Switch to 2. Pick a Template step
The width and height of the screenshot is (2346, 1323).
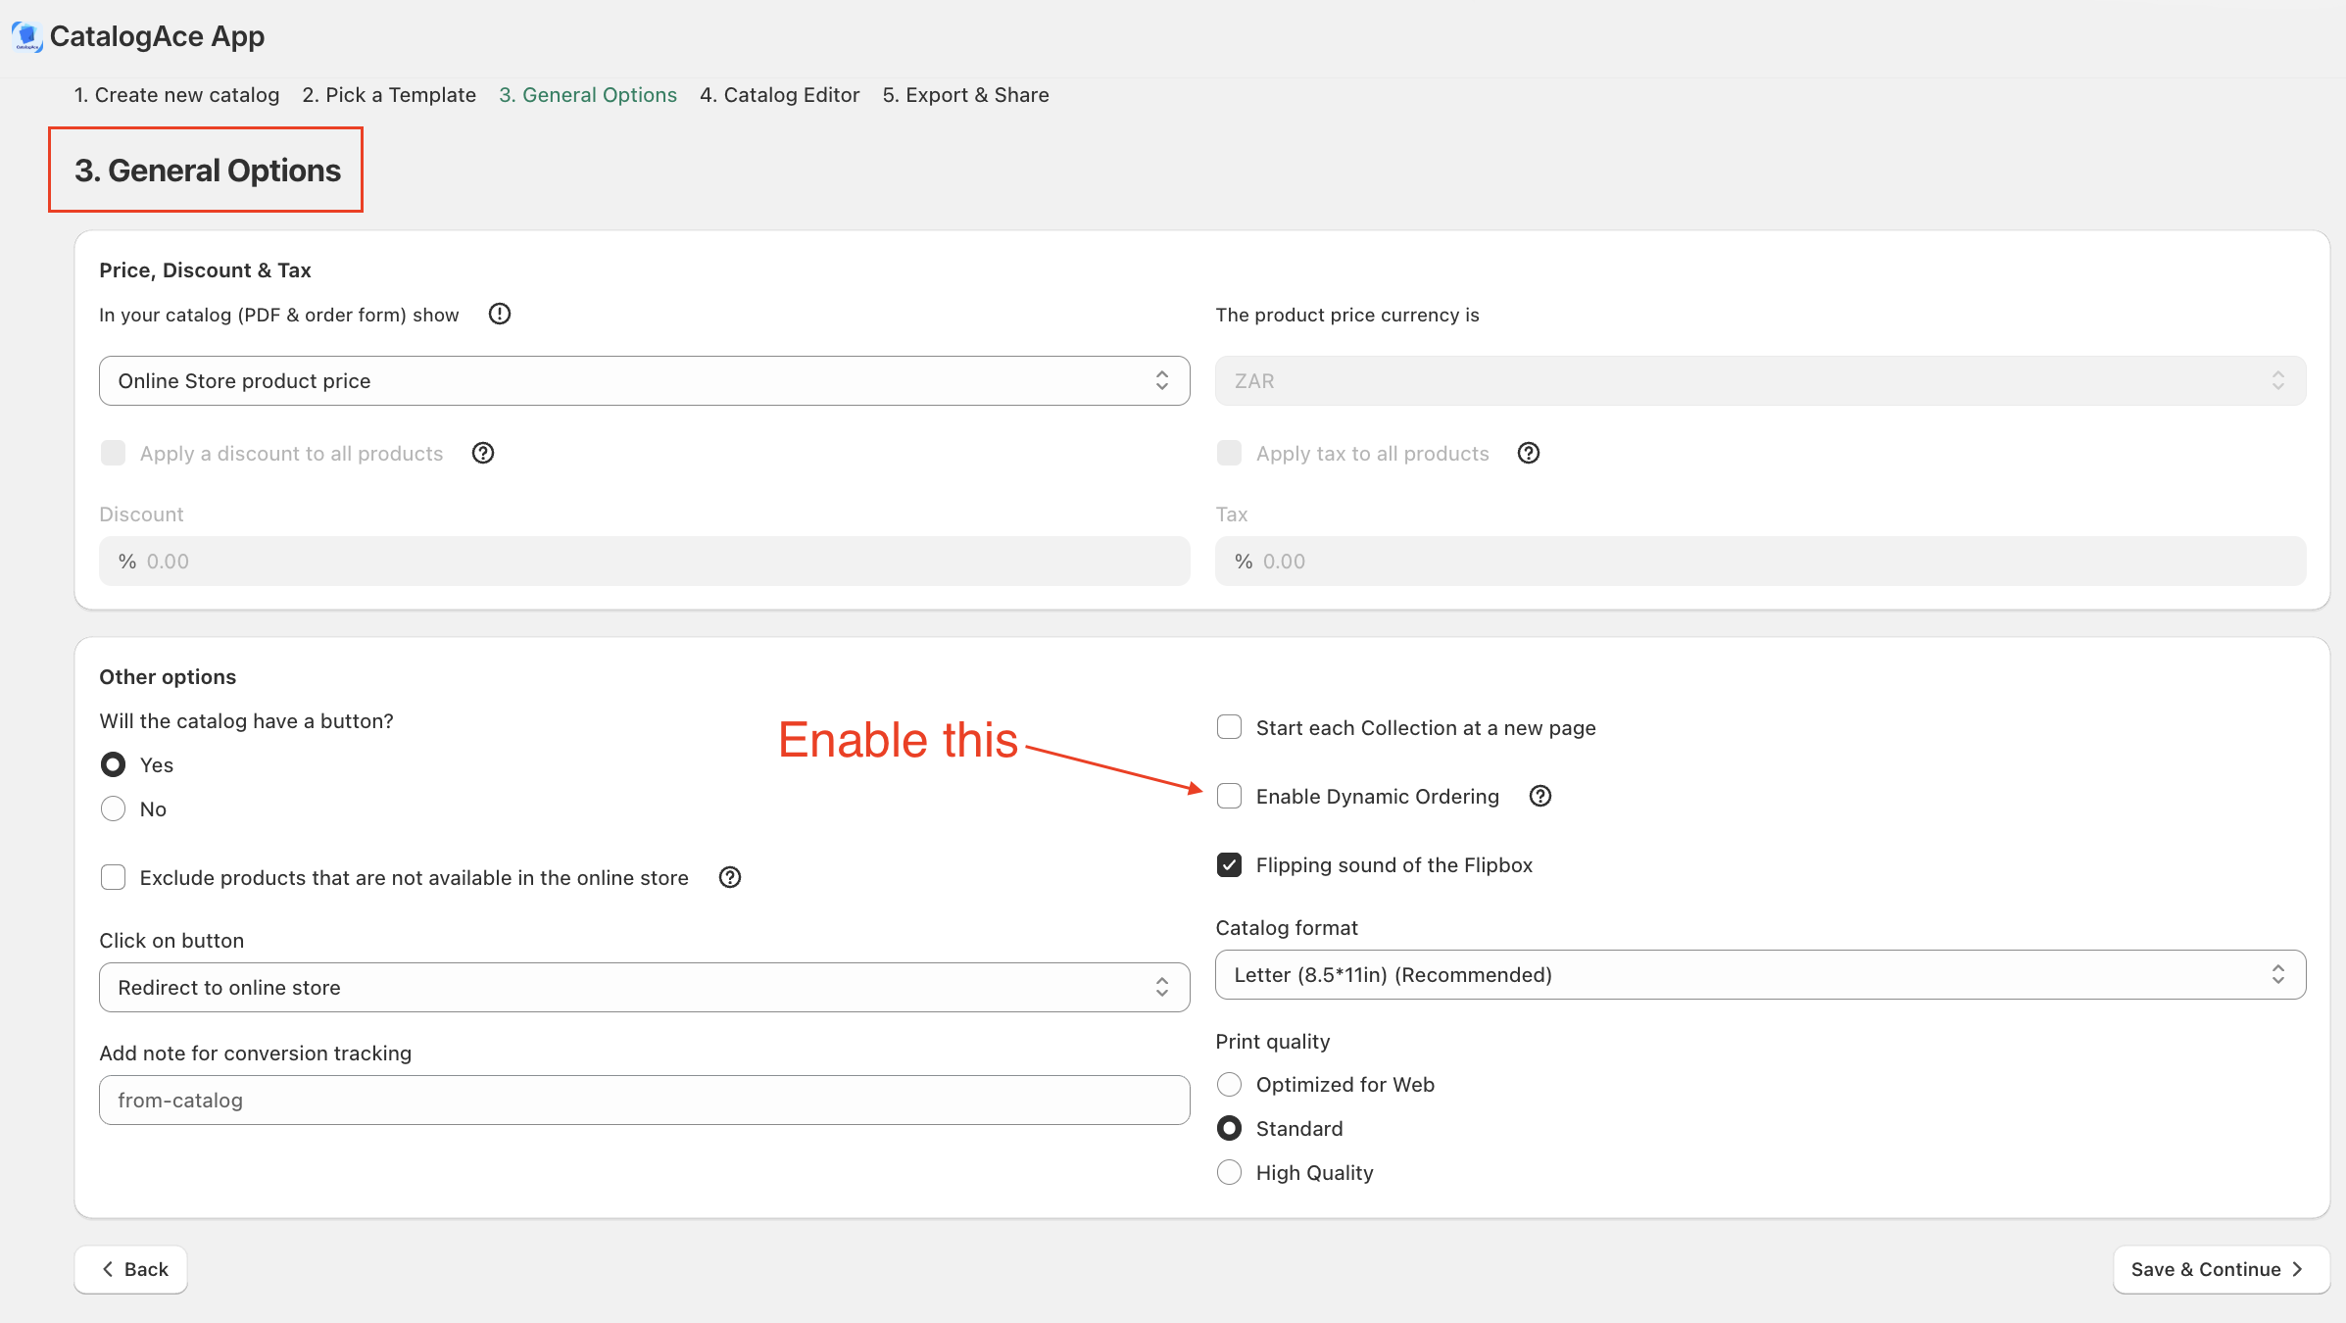pyautogui.click(x=389, y=95)
